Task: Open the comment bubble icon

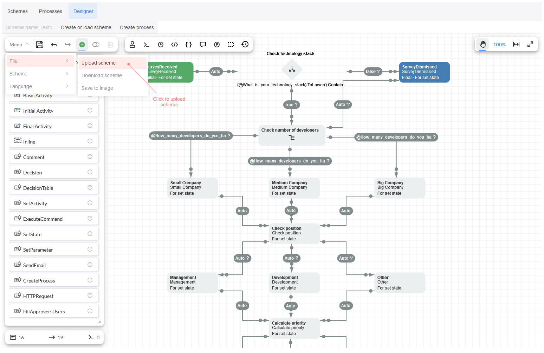Action: click(x=203, y=45)
